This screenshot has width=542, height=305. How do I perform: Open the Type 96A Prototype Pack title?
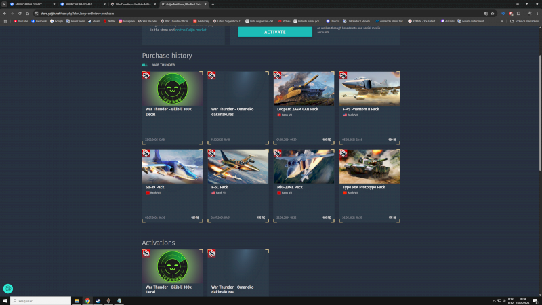point(365,187)
